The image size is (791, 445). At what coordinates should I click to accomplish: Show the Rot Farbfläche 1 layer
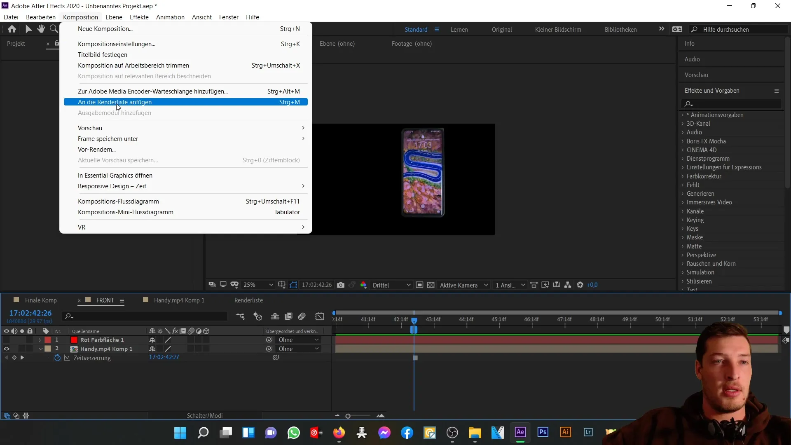6,340
